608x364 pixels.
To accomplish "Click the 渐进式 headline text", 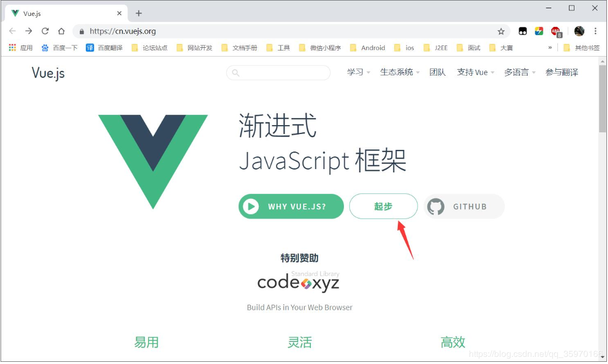I will pos(278,126).
